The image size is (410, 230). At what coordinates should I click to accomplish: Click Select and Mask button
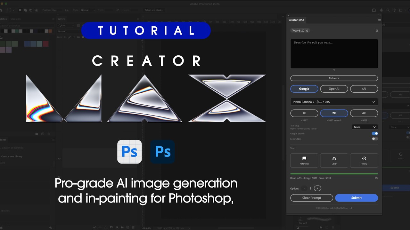click(x=154, y=10)
